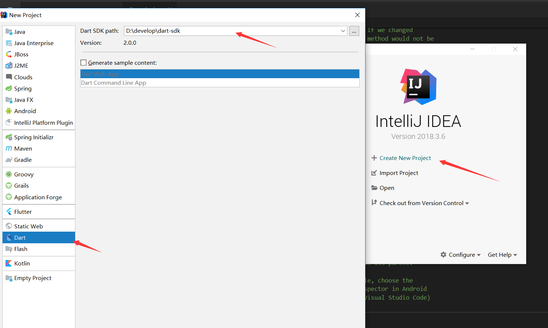Select Dart Web App template
Viewport: 548px width, 328px height.
point(220,74)
